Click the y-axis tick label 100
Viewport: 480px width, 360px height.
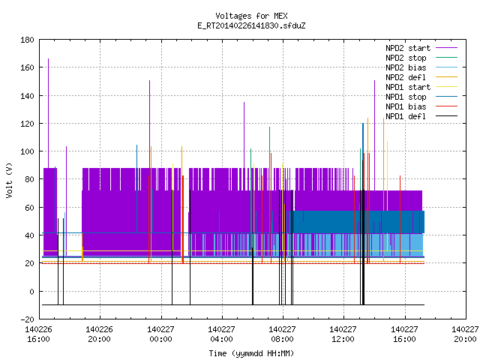[27, 151]
